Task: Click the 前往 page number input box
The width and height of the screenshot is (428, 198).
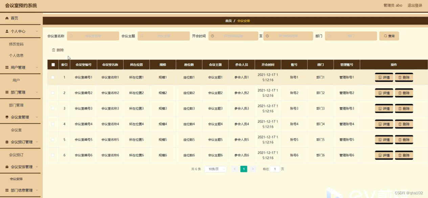Action: pyautogui.click(x=274, y=169)
